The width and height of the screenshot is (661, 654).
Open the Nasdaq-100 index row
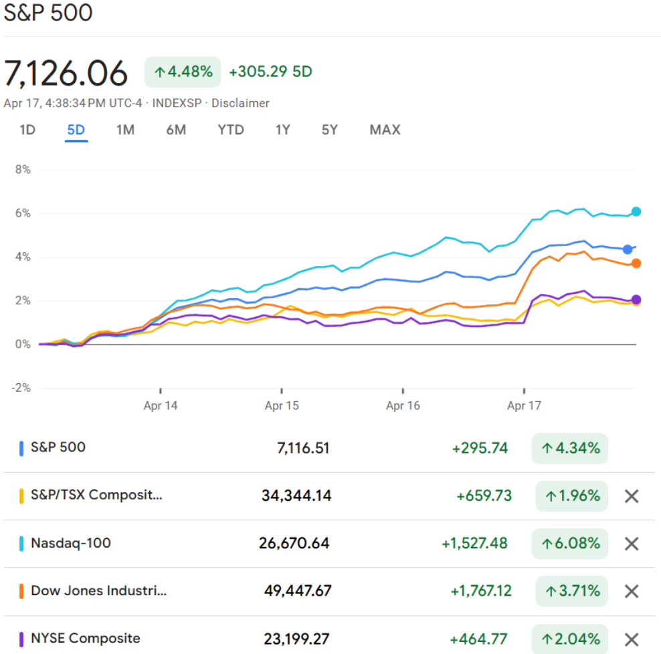click(71, 544)
